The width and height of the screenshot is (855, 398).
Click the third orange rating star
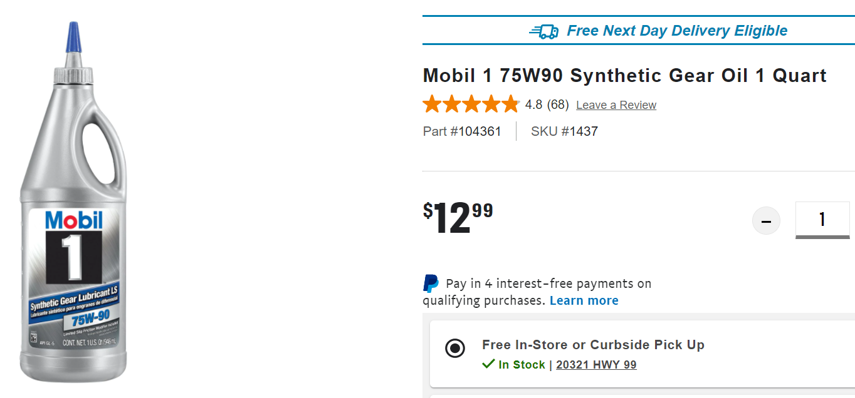[471, 104]
